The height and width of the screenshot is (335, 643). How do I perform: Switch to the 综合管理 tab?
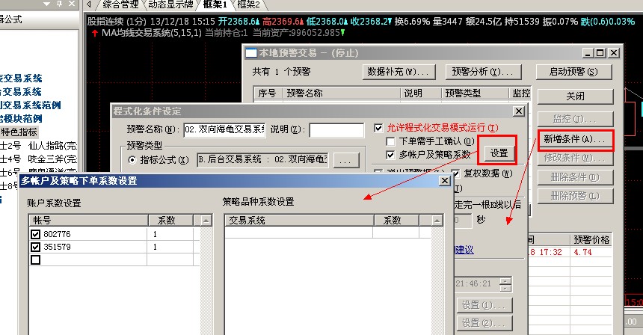[x=120, y=4]
